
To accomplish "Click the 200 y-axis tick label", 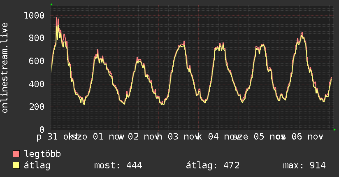I will [36, 107].
